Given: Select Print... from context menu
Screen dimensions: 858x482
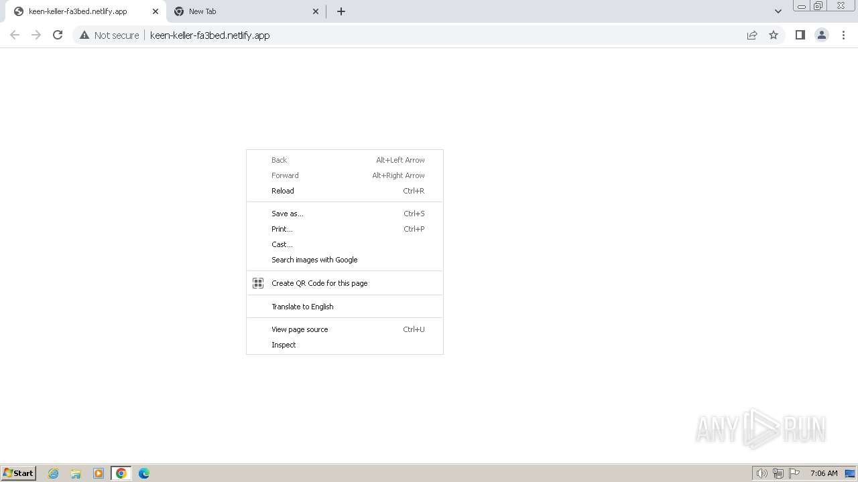Looking at the screenshot, I should click(345, 229).
